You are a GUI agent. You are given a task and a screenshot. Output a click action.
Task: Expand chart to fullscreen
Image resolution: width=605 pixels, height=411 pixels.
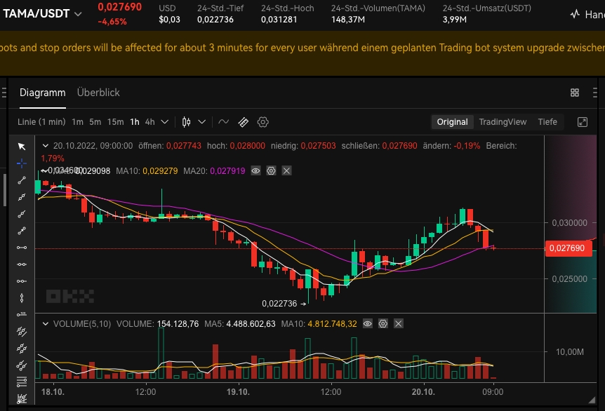pyautogui.click(x=583, y=122)
